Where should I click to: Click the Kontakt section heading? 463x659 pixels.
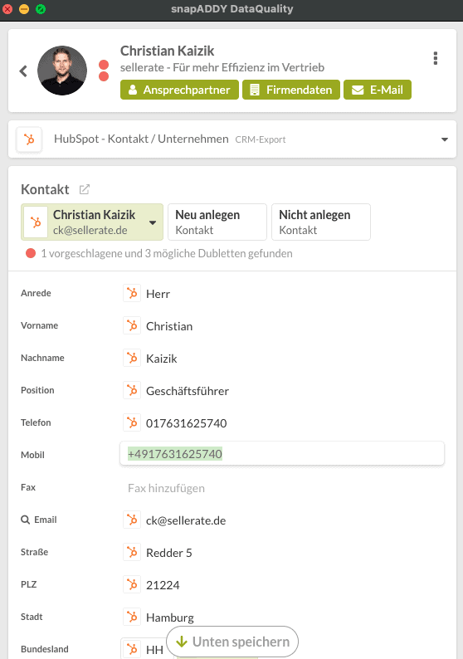click(45, 189)
